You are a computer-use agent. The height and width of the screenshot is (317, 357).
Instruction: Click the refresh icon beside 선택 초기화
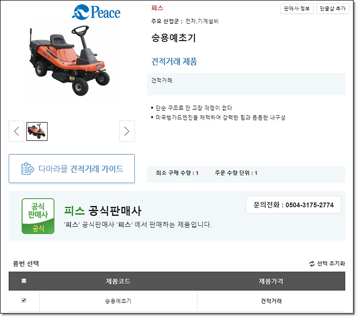click(x=312, y=264)
